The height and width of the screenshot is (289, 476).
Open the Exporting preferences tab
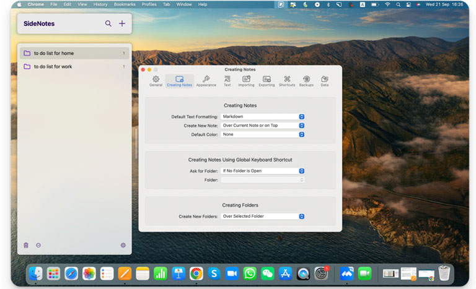click(267, 81)
